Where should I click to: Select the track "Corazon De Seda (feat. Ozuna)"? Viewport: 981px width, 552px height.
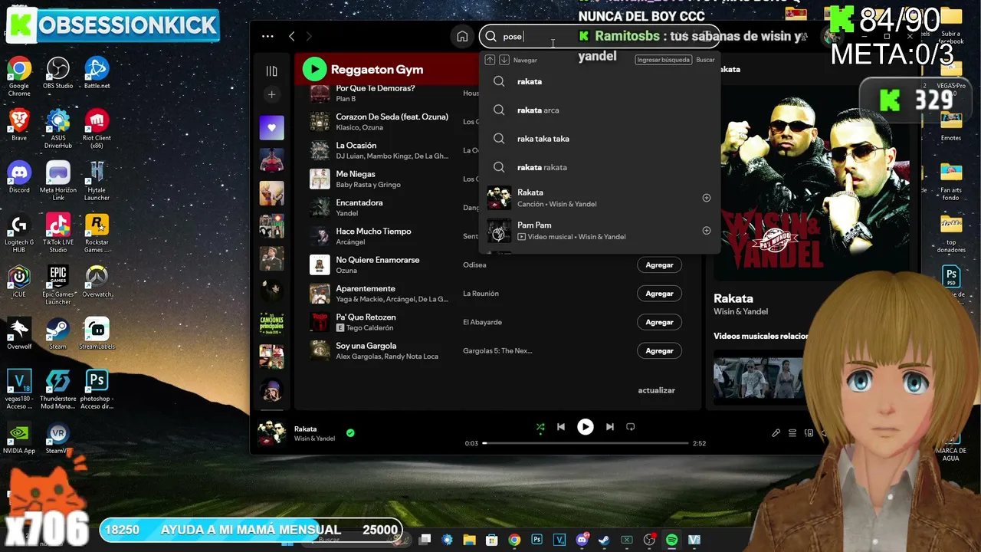(392, 117)
